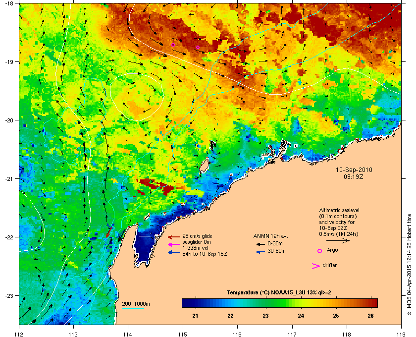This screenshot has height=337, width=416.
Task: Click the latitude axis label '-23'
Action: (9, 295)
